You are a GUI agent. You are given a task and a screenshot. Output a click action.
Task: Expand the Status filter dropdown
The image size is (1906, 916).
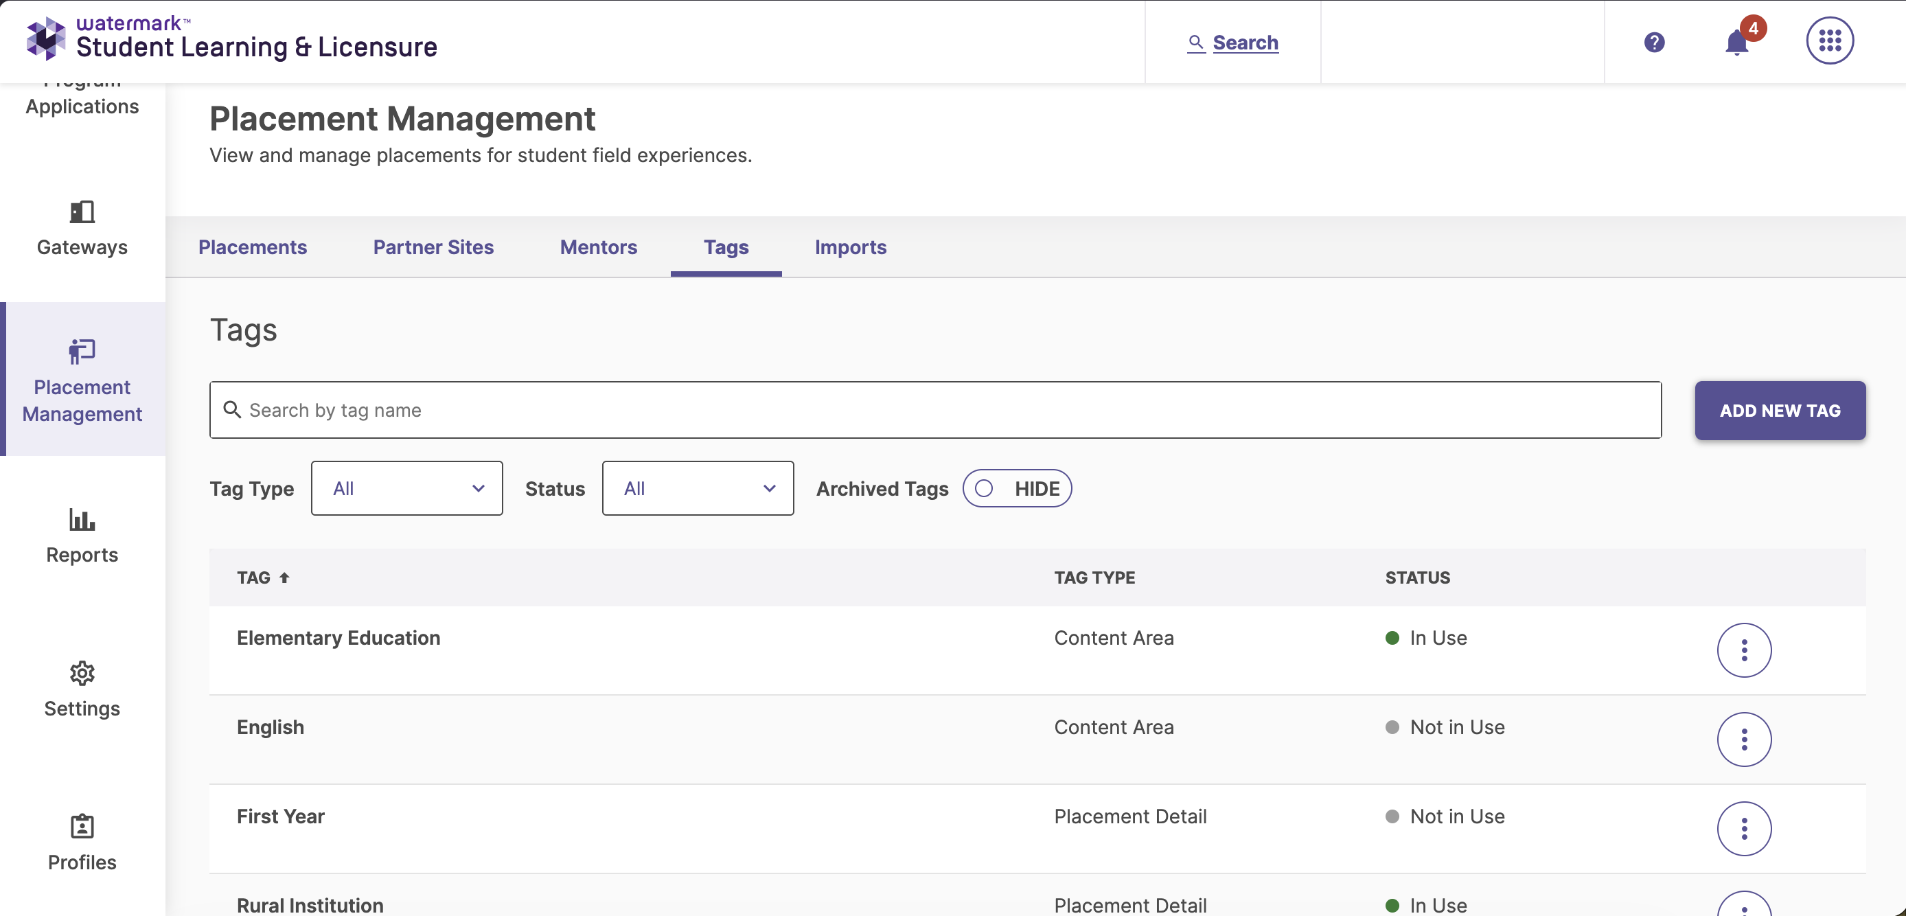[698, 489]
